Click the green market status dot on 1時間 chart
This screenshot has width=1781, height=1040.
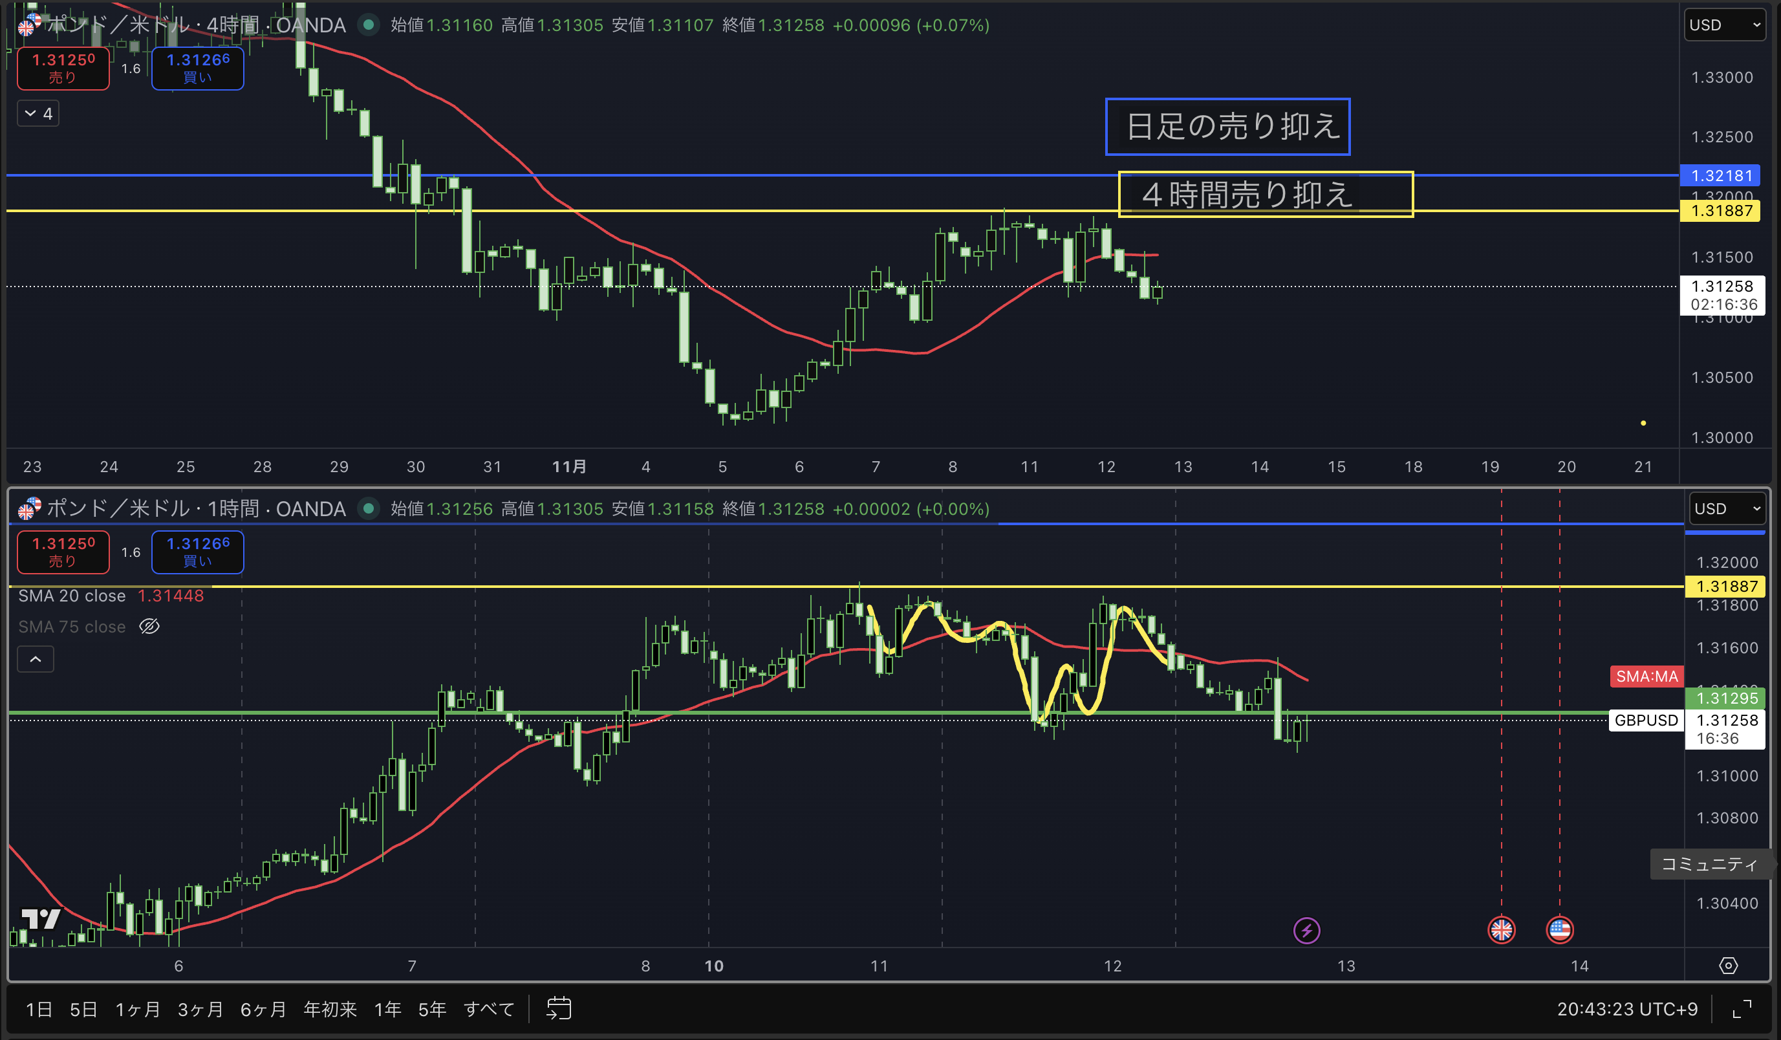pos(367,508)
